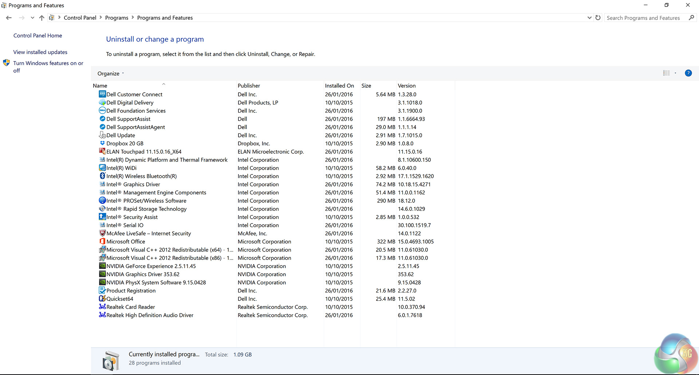Select Programs in the breadcrumb path
Image resolution: width=699 pixels, height=375 pixels.
pos(116,18)
